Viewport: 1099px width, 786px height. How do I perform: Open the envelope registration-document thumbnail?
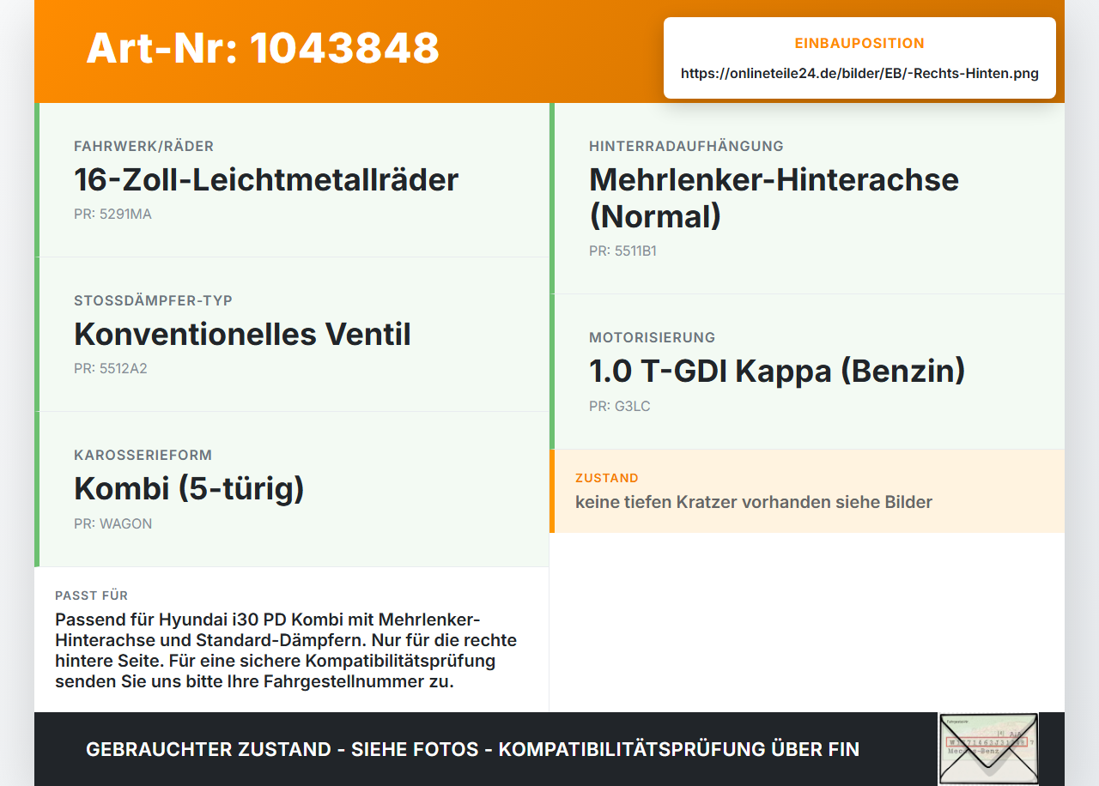pos(988,748)
